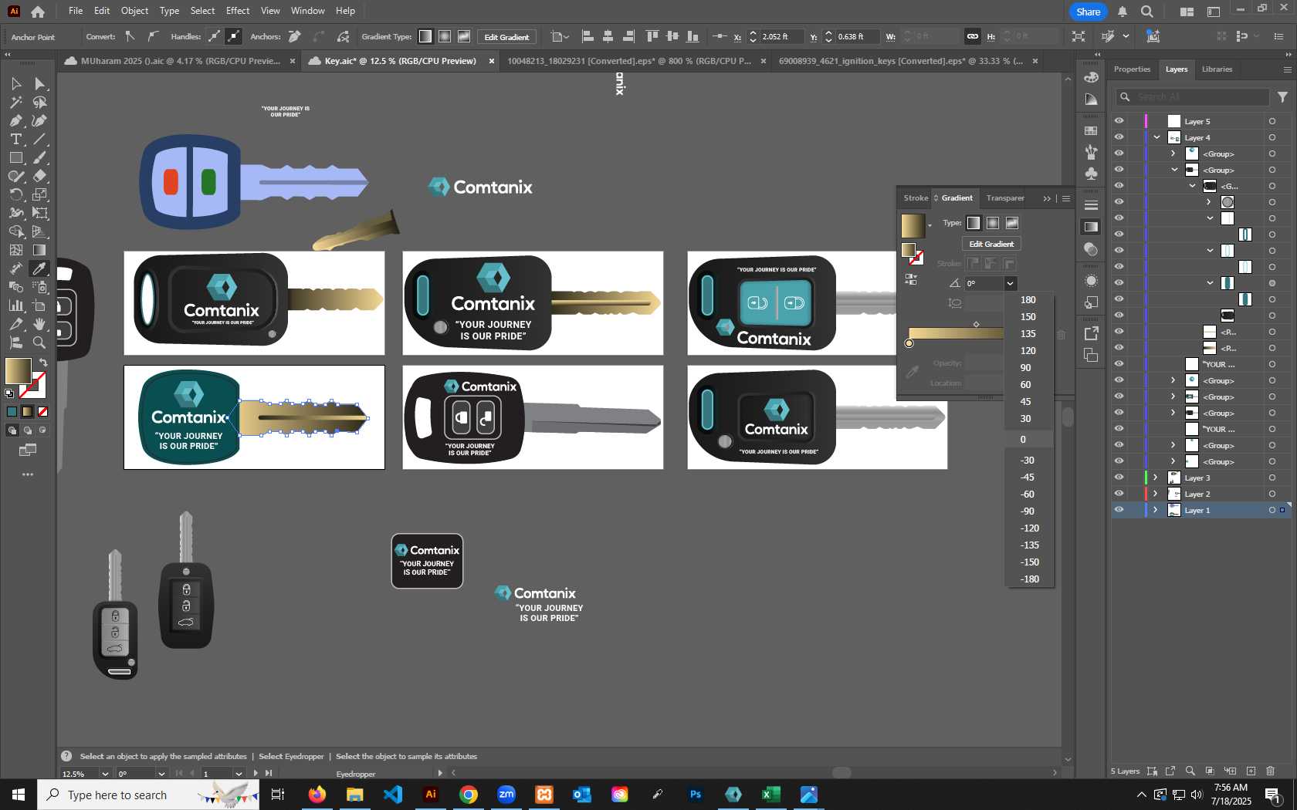Select the Magic Wand tool
The height and width of the screenshot is (810, 1297).
tap(15, 102)
